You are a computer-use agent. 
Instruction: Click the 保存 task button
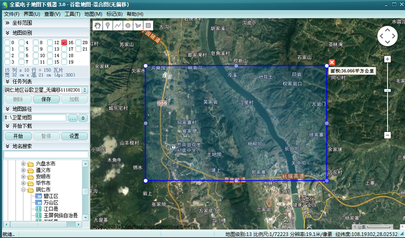[x=46, y=99]
